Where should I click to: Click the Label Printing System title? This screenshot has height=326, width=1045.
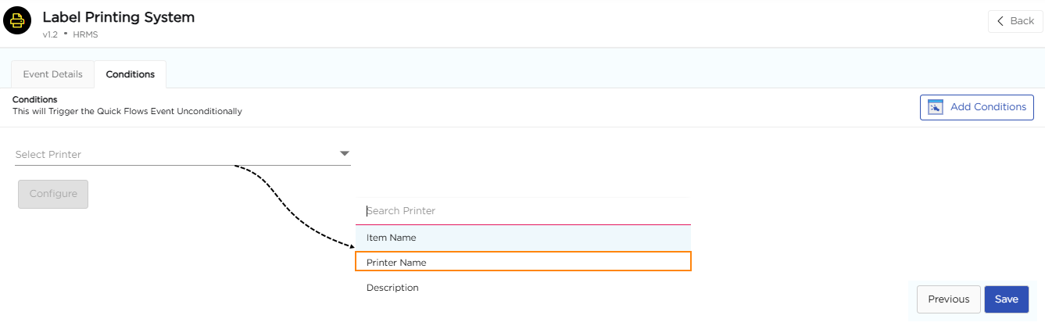click(x=119, y=16)
